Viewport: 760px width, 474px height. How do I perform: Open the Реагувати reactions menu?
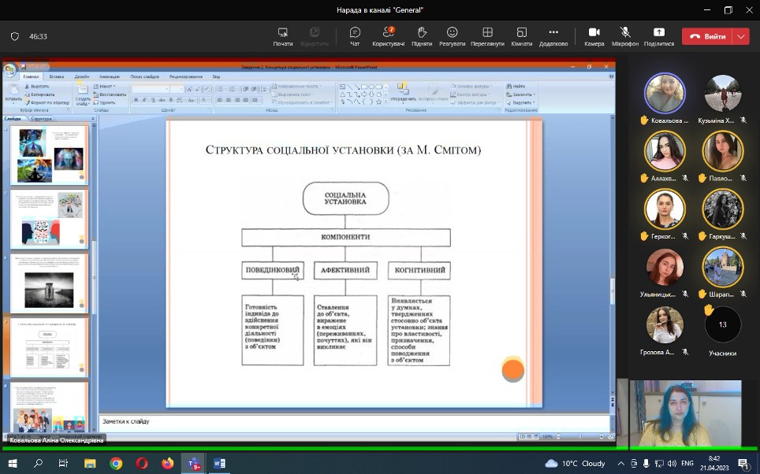click(x=452, y=36)
